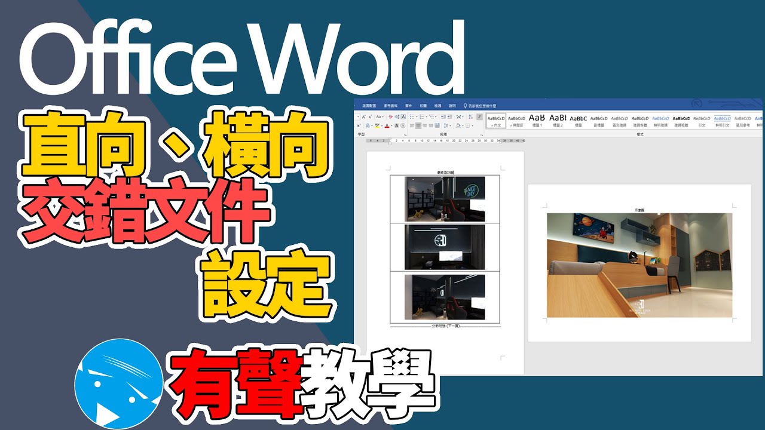Click the Change Case Aa icon
Image resolution: width=765 pixels, height=430 pixels.
click(x=378, y=116)
